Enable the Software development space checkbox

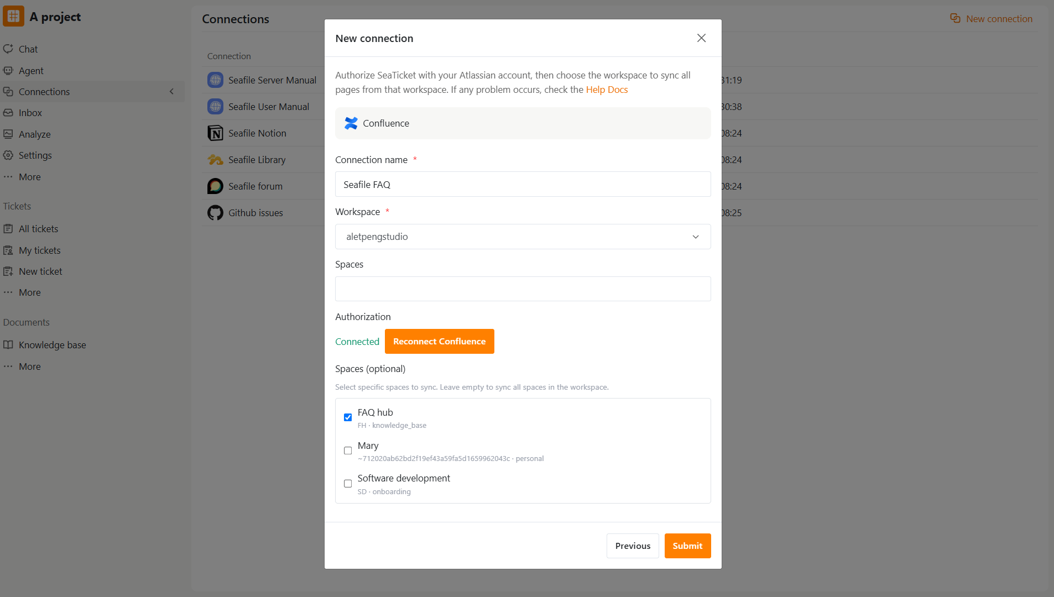(x=348, y=484)
